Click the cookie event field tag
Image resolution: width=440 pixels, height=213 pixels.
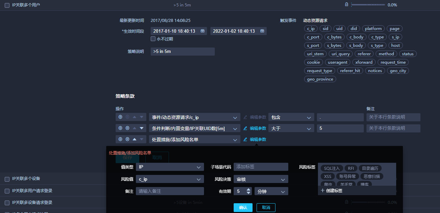coord(314,62)
